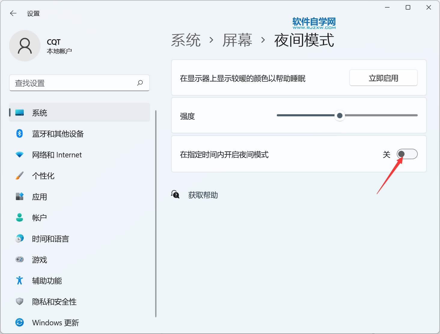Image resolution: width=440 pixels, height=334 pixels.
Task: Click the 立即启用 button
Action: pyautogui.click(x=383, y=78)
